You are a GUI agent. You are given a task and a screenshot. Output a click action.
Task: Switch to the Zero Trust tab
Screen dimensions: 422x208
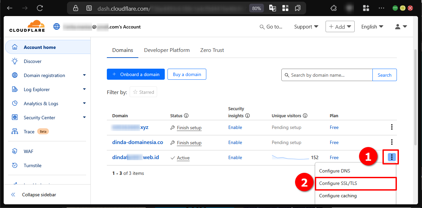(x=212, y=50)
